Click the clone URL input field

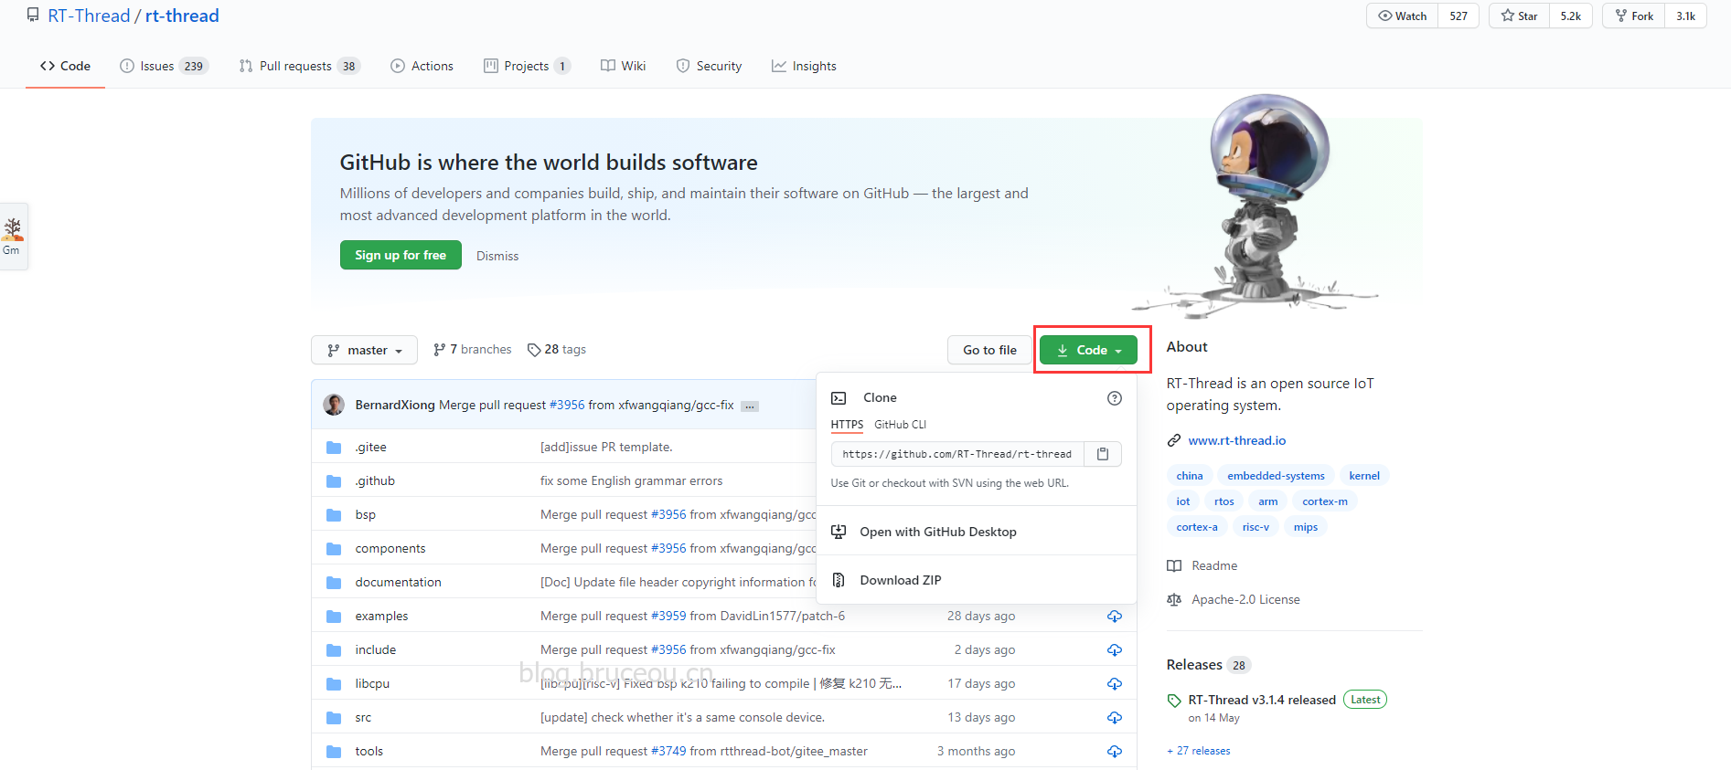coord(956,454)
